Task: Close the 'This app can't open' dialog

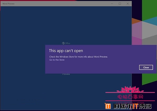Action: click(146, 67)
